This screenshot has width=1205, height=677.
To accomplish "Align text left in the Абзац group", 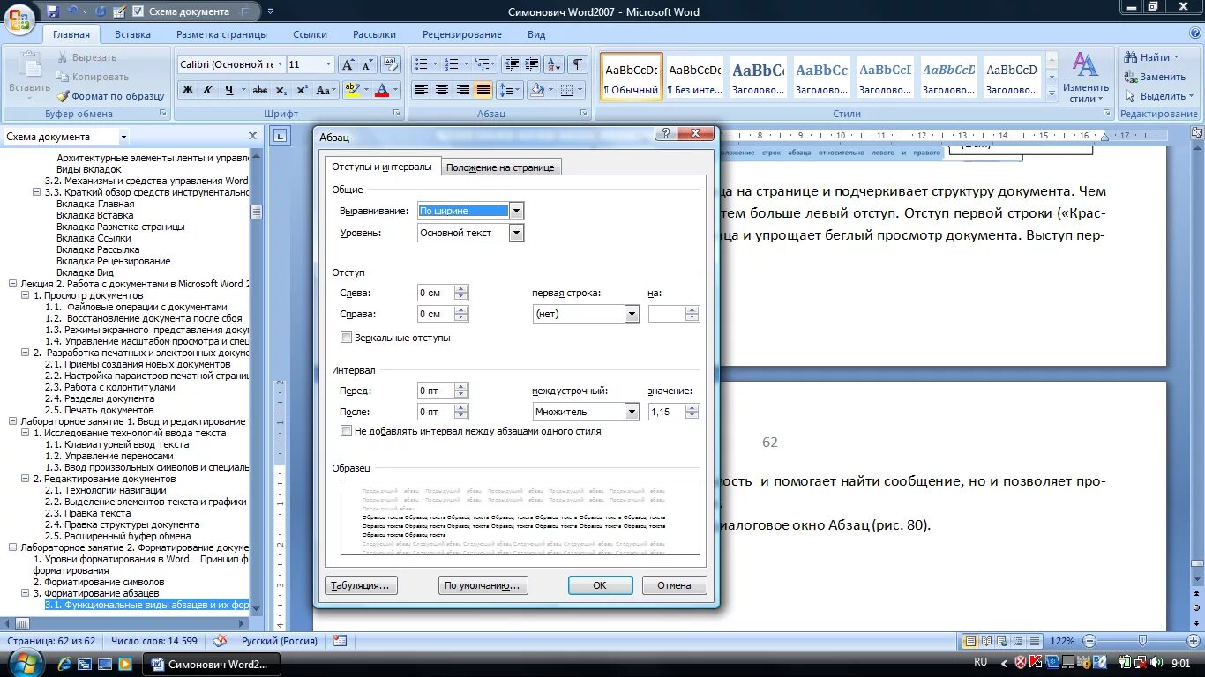I will tap(422, 90).
